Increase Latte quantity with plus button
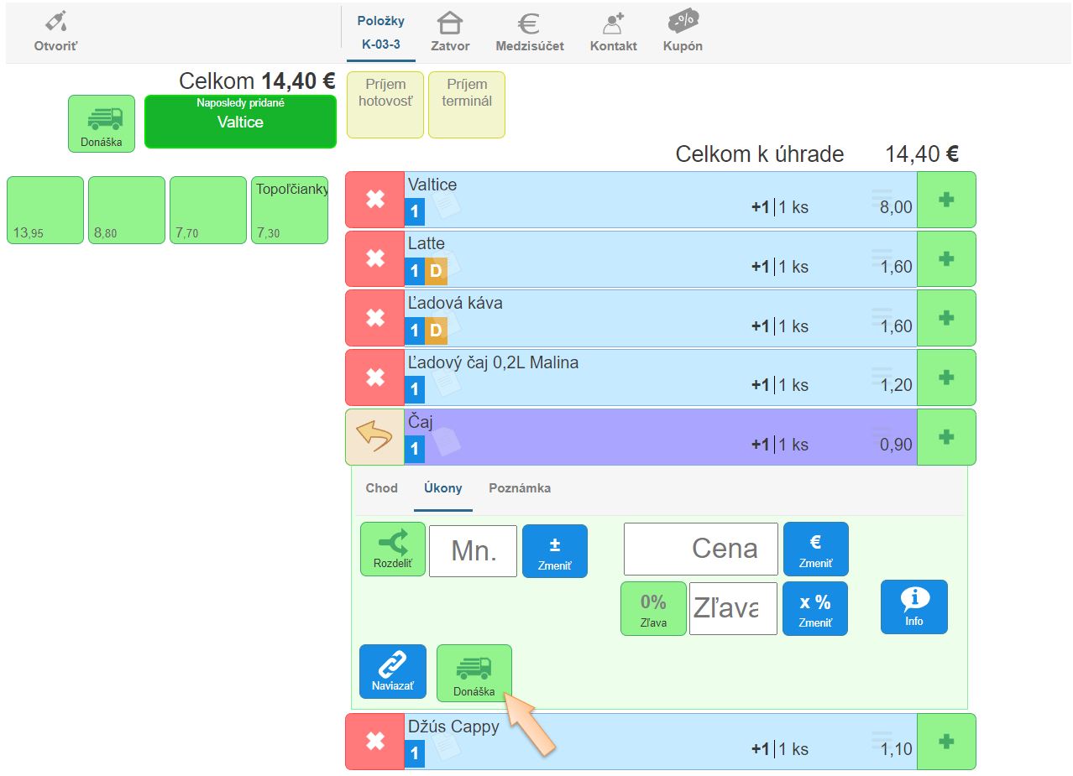This screenshot has height=776, width=1073. click(946, 259)
